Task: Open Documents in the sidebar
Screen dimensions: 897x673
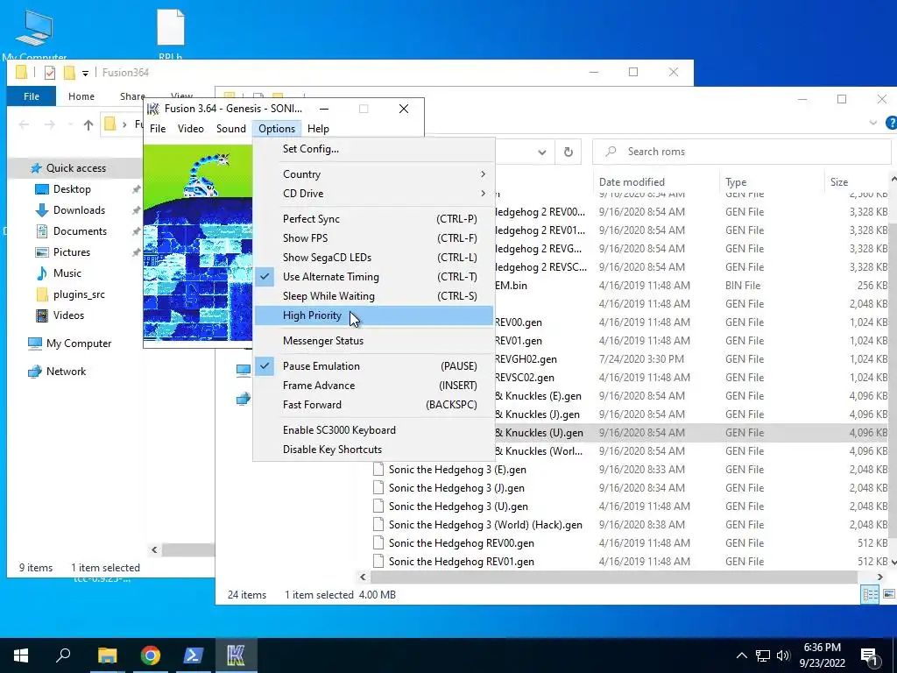Action: 80,231
